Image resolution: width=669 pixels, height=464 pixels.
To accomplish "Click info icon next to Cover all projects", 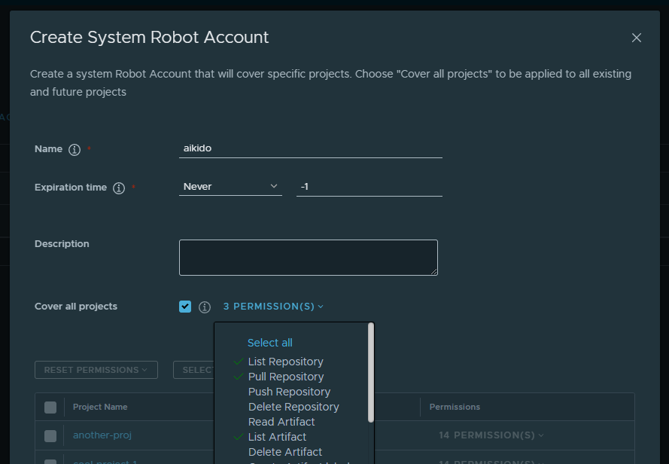I will click(205, 307).
